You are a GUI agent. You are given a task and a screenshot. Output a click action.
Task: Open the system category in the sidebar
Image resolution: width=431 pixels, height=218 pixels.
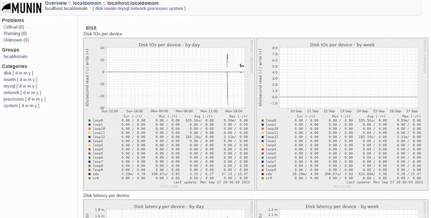click(11, 106)
